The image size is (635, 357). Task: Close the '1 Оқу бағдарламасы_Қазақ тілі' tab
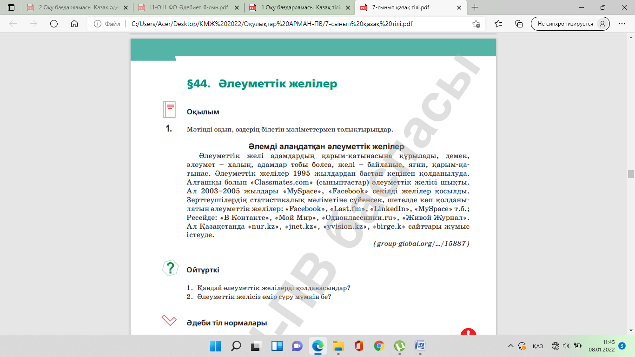tap(347, 7)
